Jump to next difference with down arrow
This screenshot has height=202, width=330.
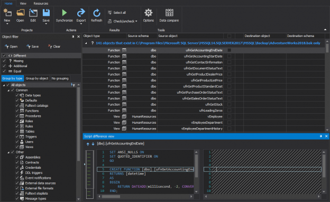click(x=93, y=144)
